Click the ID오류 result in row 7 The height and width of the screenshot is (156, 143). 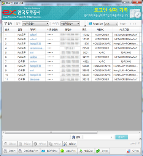(x=21, y=61)
